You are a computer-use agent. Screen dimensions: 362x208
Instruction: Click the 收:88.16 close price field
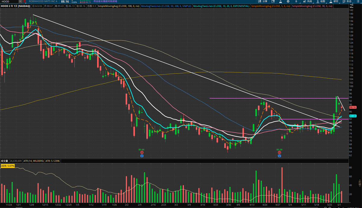pyautogui.click(x=81, y=6)
